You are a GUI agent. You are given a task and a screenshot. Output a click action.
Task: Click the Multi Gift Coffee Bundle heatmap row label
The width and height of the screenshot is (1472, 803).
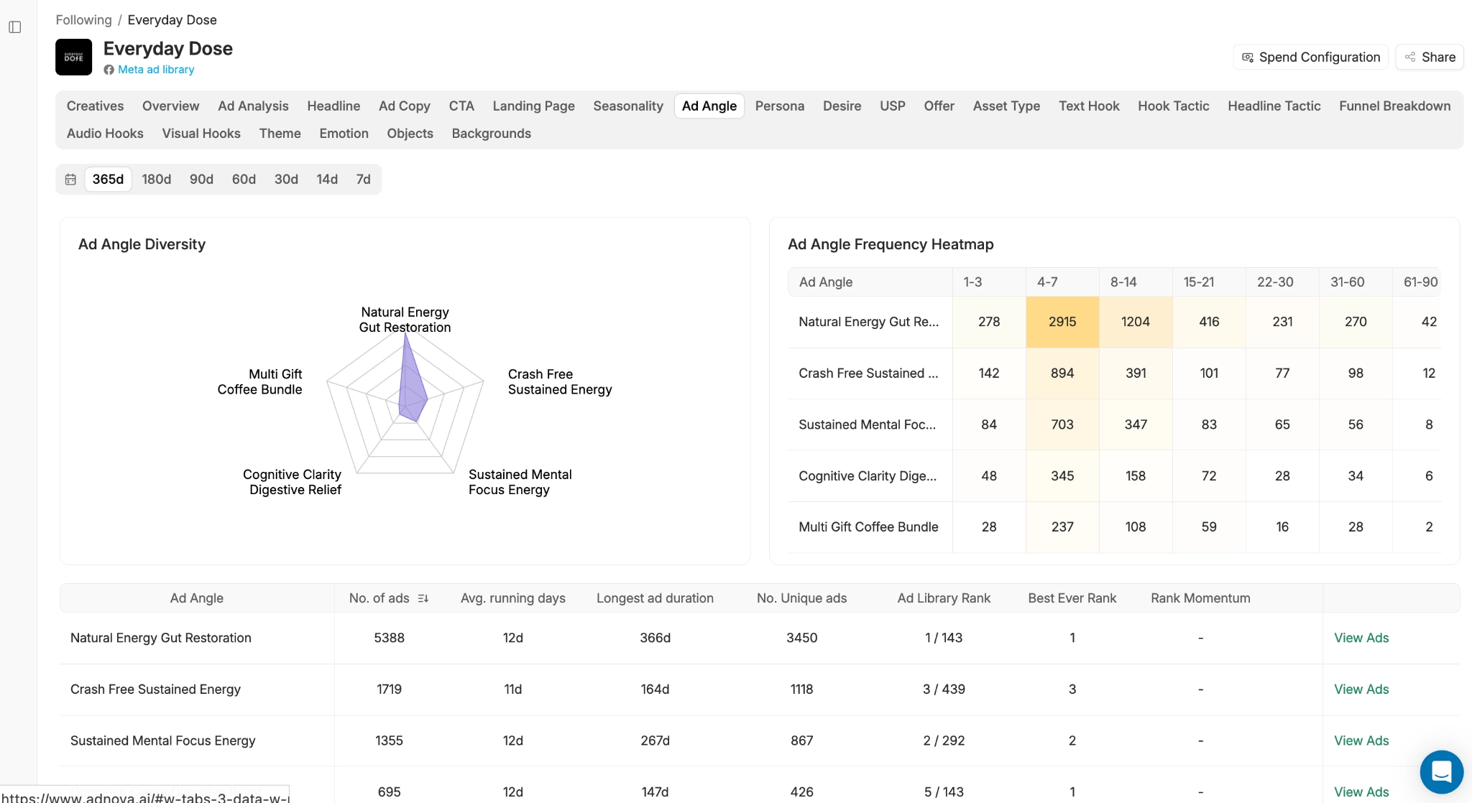point(868,527)
